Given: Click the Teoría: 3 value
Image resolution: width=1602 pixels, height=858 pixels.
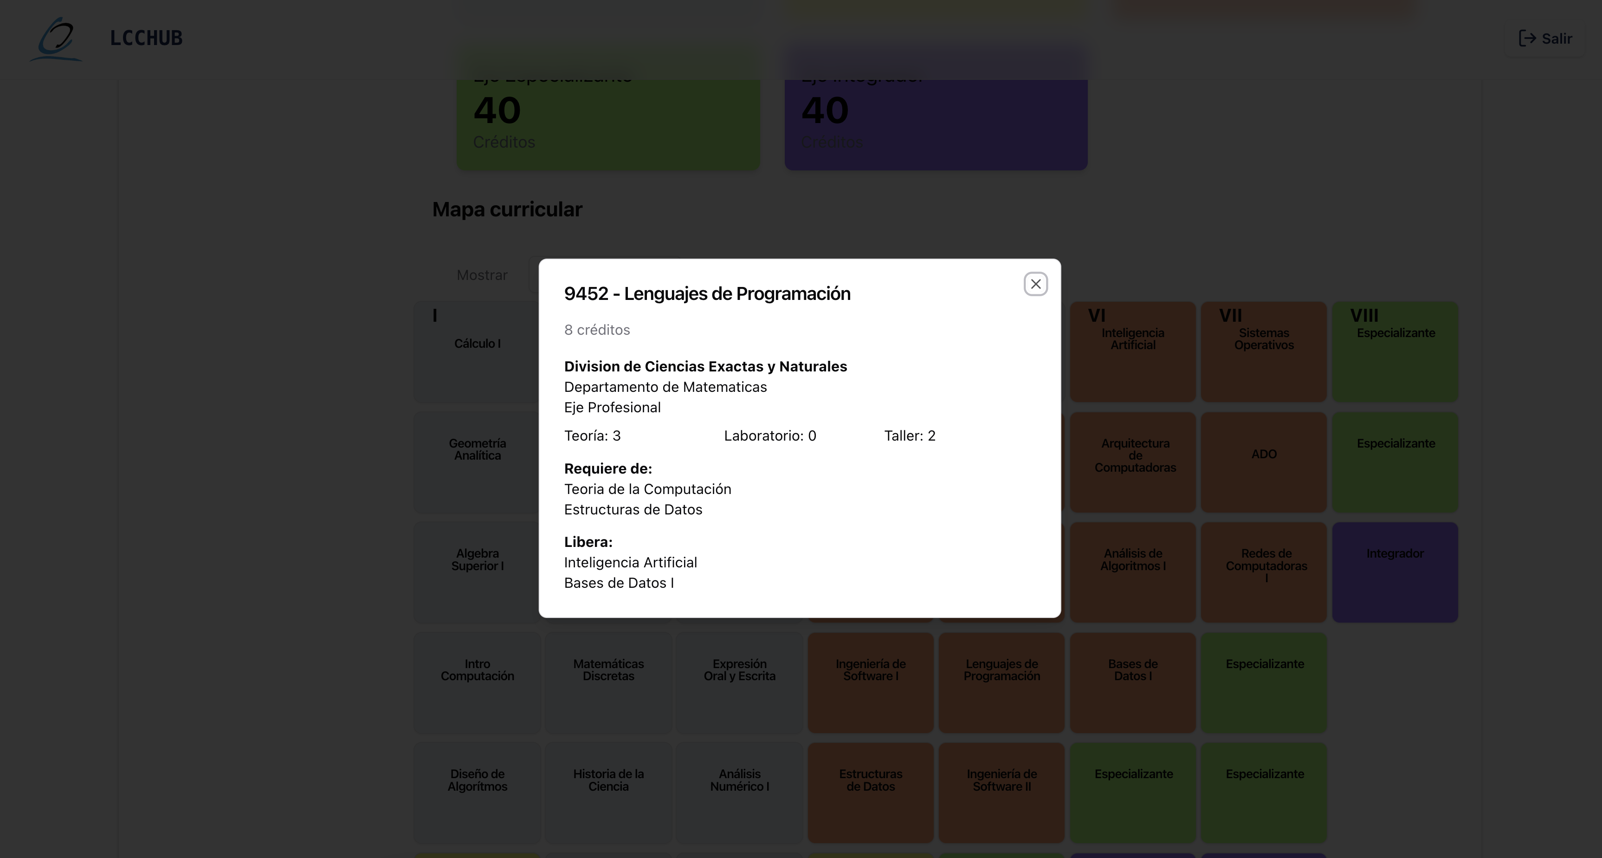Looking at the screenshot, I should pos(592,435).
